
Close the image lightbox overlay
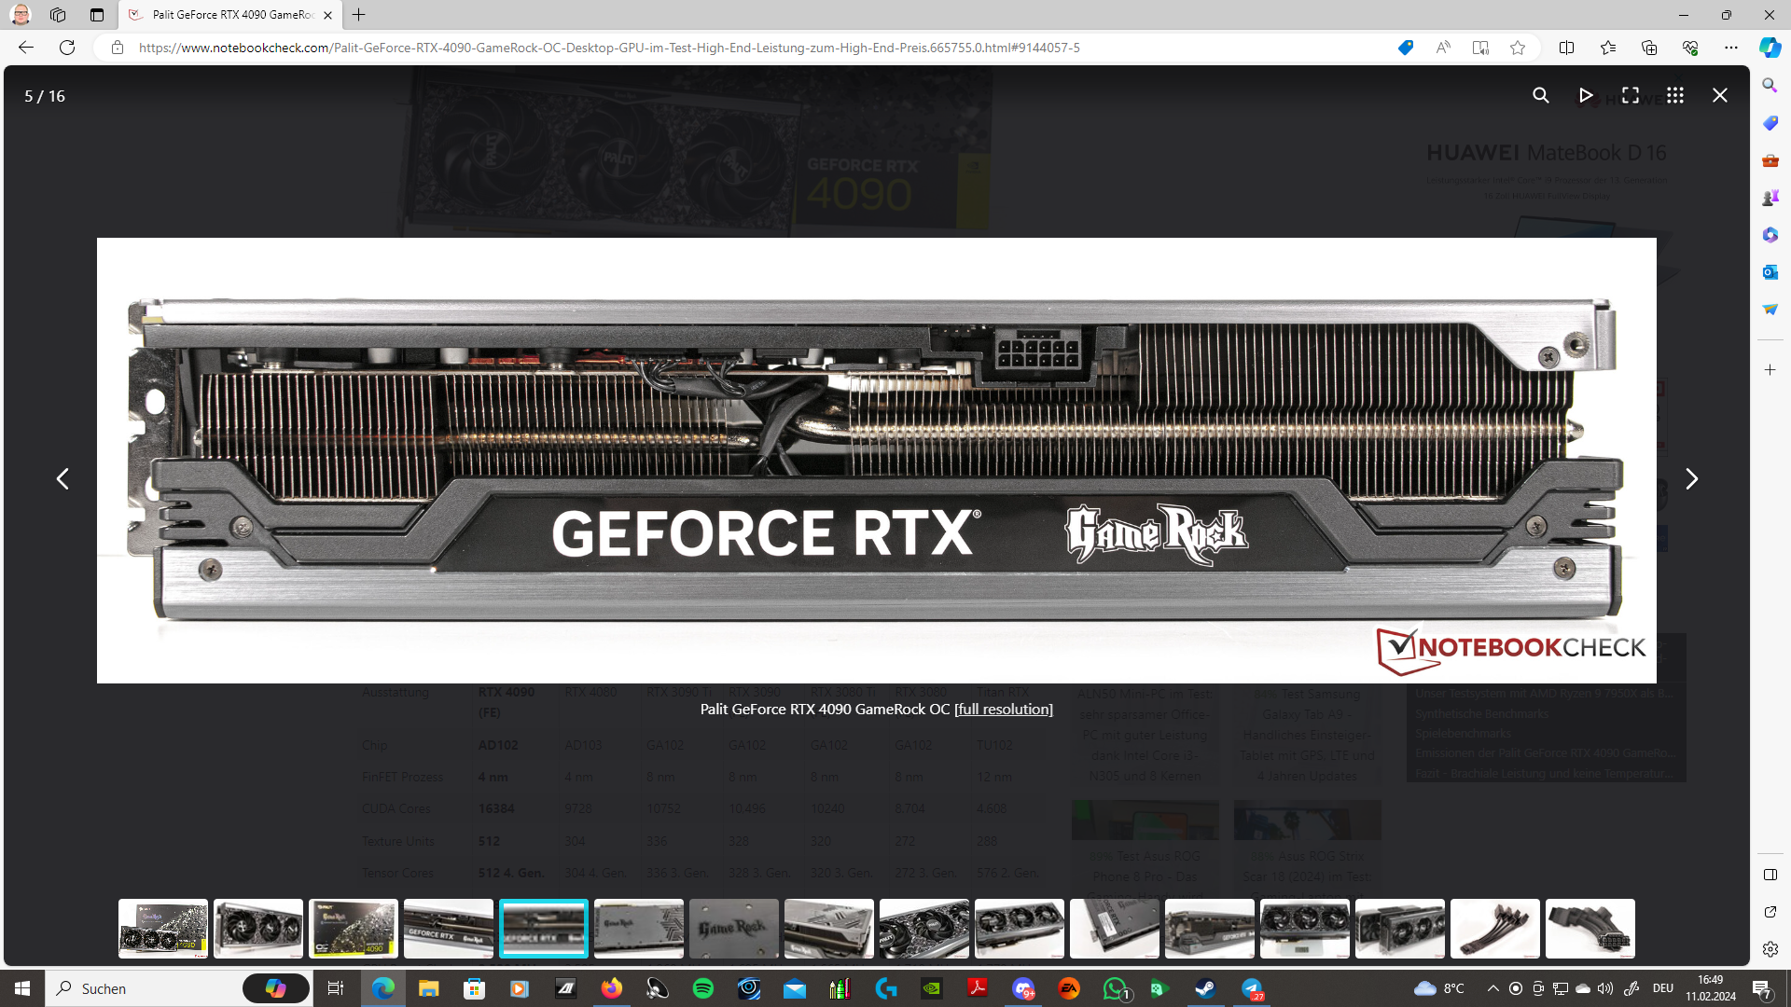pos(1719,95)
